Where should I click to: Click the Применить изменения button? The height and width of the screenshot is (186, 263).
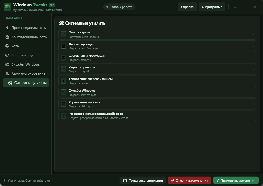tap(236, 181)
